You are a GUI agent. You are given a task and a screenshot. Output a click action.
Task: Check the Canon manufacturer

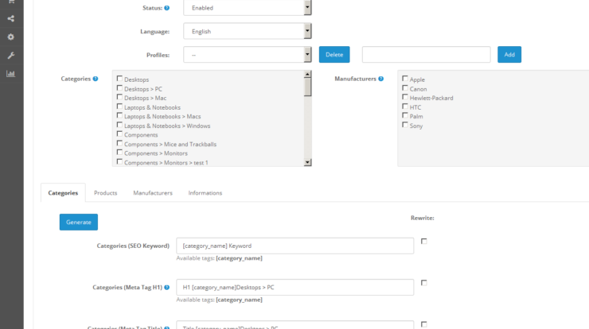click(x=405, y=88)
